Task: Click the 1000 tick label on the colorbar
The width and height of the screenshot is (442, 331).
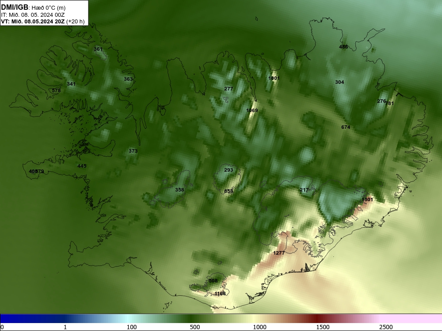Action: point(259,327)
